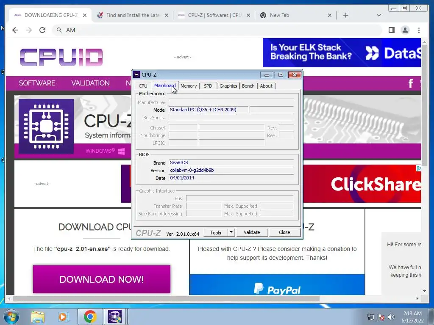434x325 pixels.
Task: Select the Graphics tab in CPU-Z
Action: [x=228, y=86]
